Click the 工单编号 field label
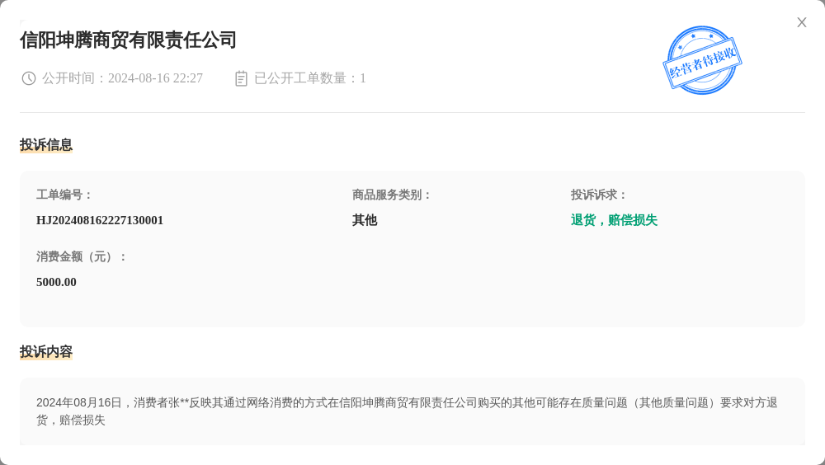This screenshot has height=465, width=825. (64, 195)
